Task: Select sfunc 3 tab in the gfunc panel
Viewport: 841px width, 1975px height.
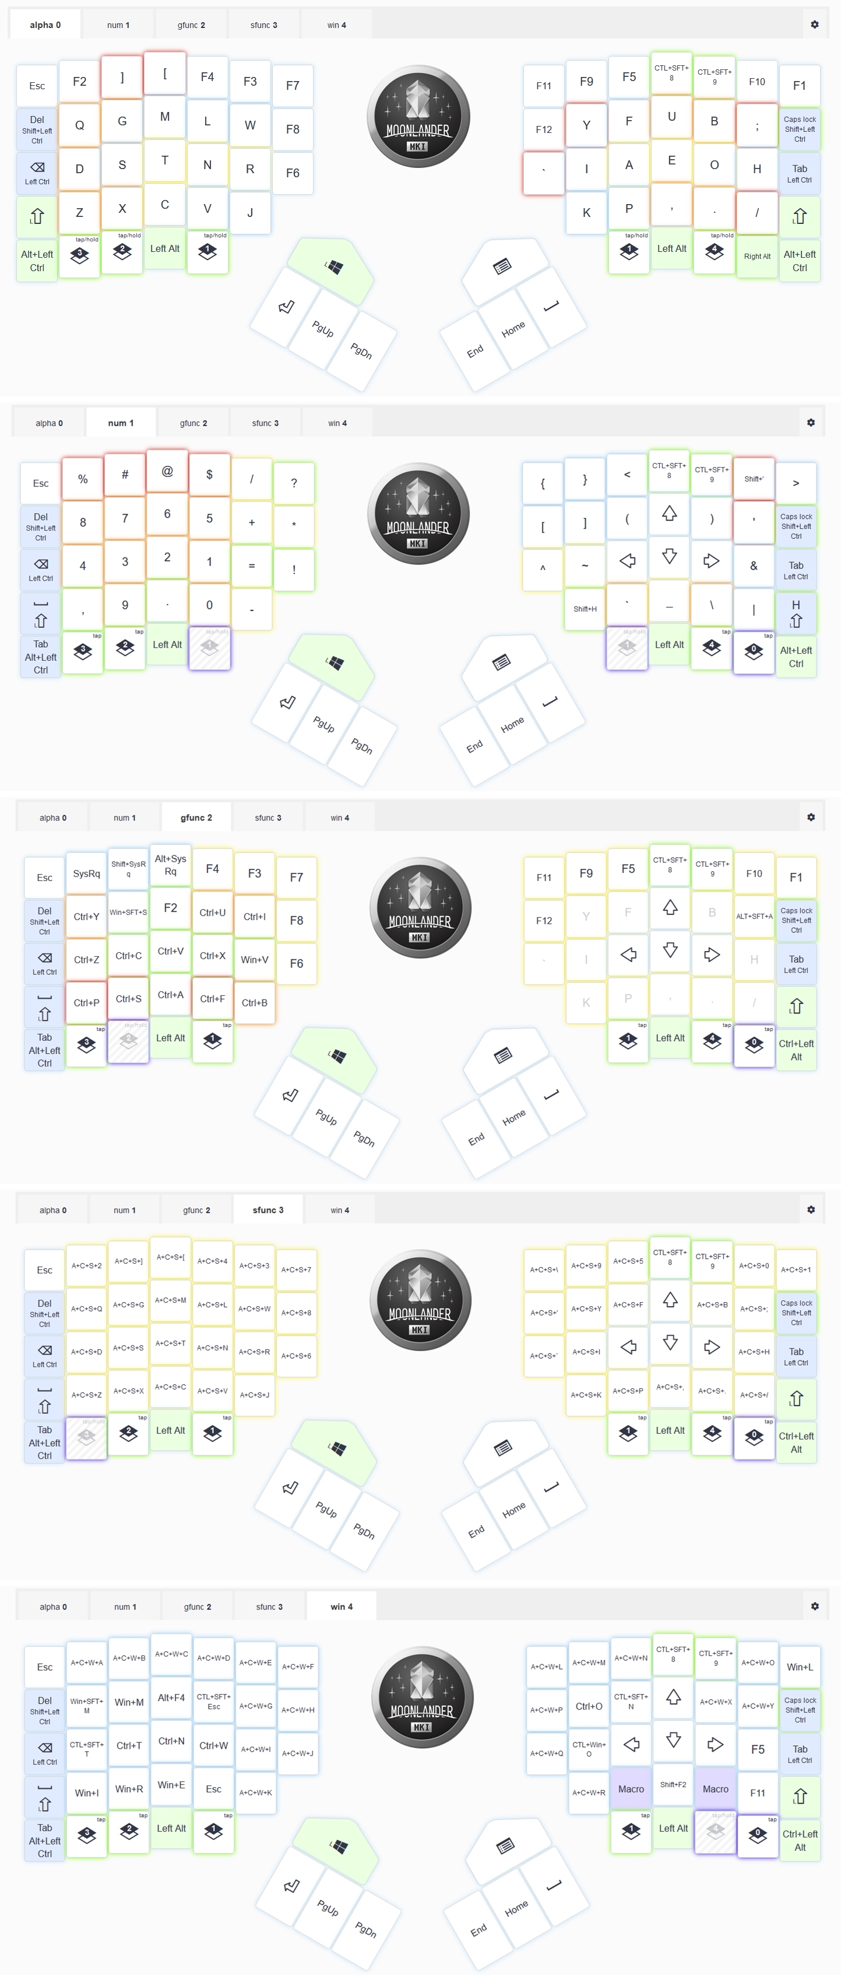Action: point(268,818)
